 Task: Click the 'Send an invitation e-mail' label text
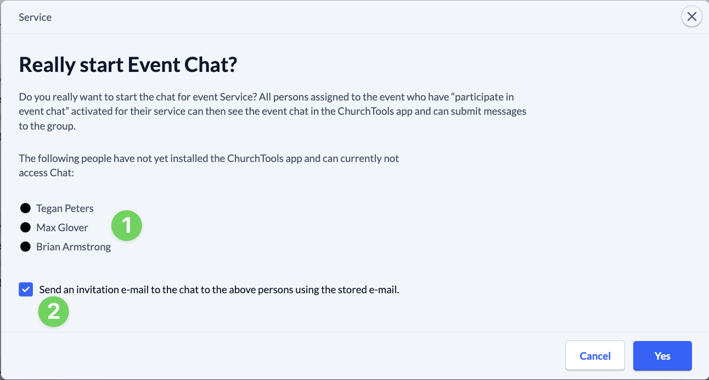pyautogui.click(x=219, y=289)
